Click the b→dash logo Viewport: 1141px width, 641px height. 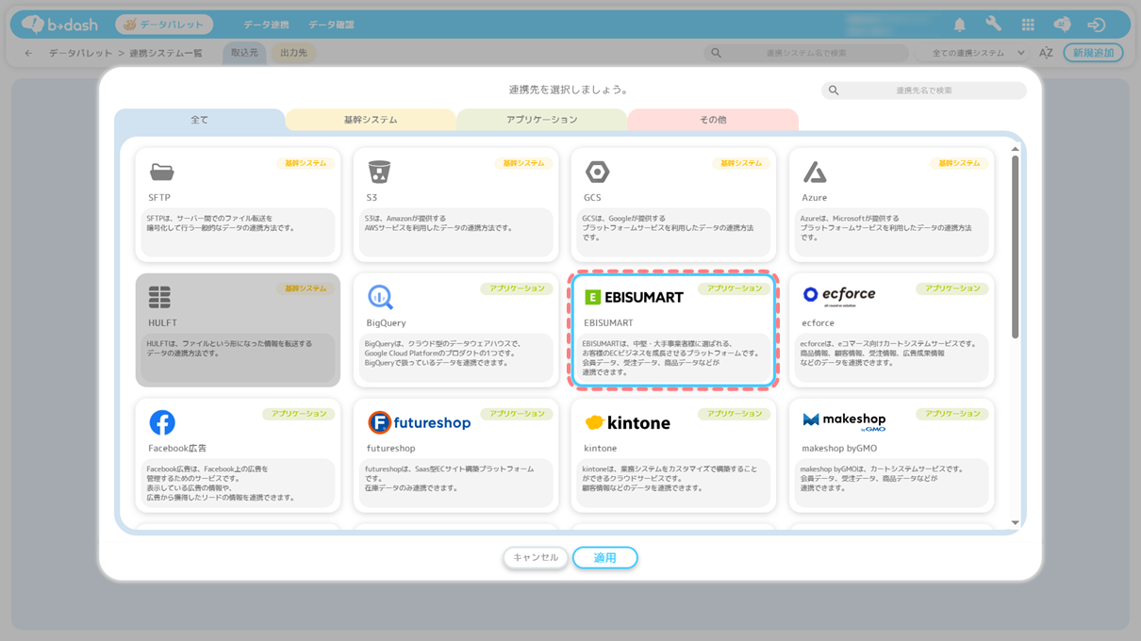[60, 25]
